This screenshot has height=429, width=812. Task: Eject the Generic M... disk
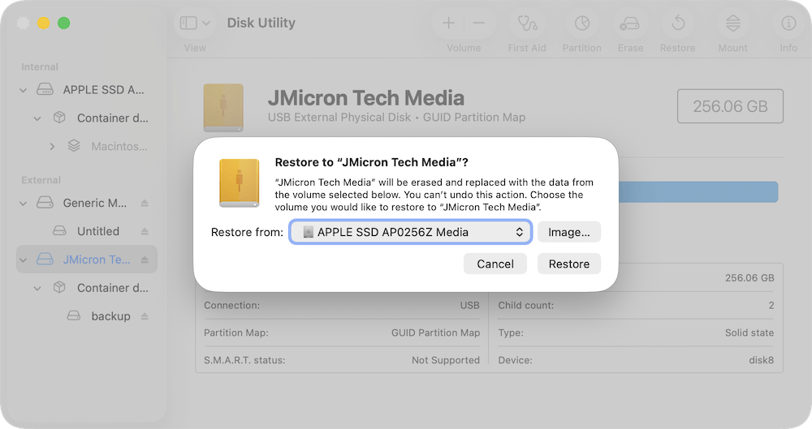tap(145, 204)
